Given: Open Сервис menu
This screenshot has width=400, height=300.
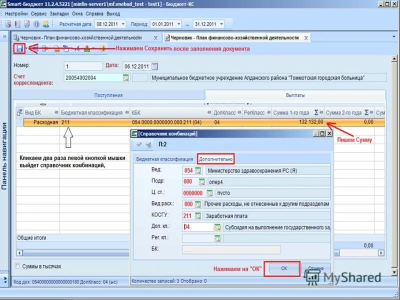Looking at the screenshot, I should click(39, 14).
